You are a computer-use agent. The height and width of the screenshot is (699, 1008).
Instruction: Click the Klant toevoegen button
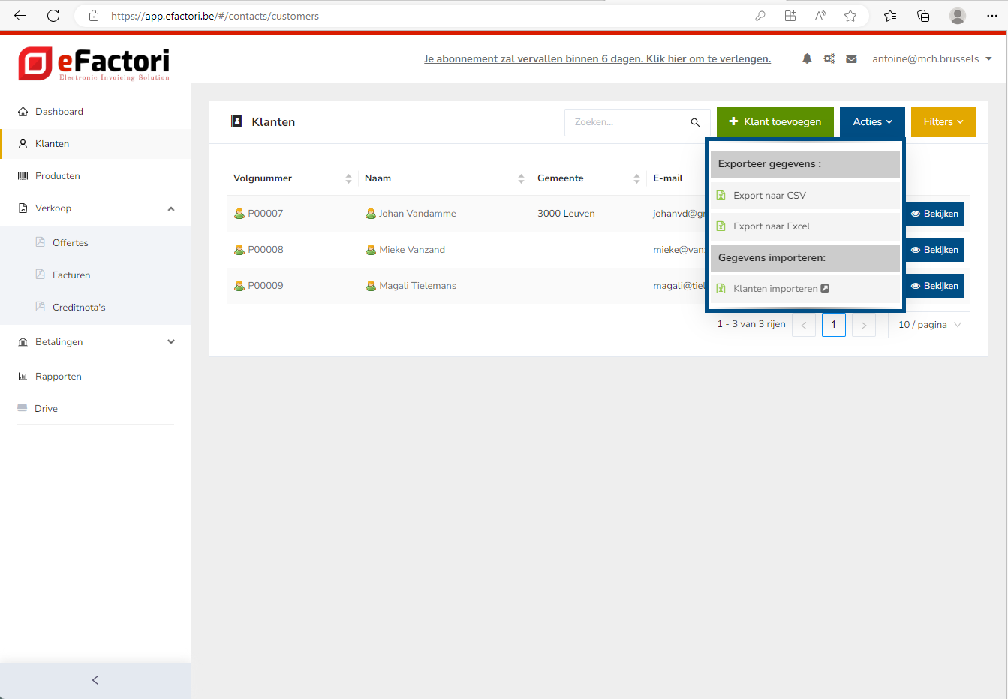coord(775,122)
